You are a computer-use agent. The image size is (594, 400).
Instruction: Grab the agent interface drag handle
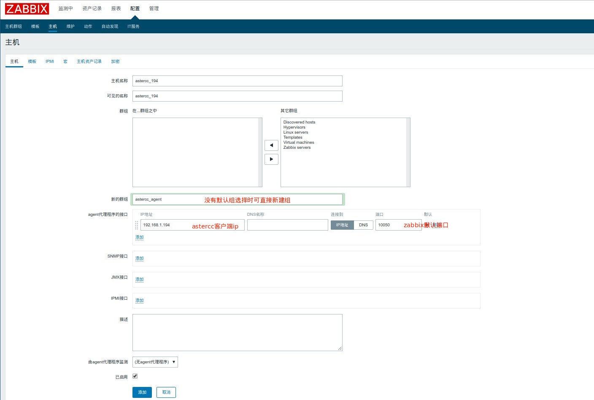[137, 225]
